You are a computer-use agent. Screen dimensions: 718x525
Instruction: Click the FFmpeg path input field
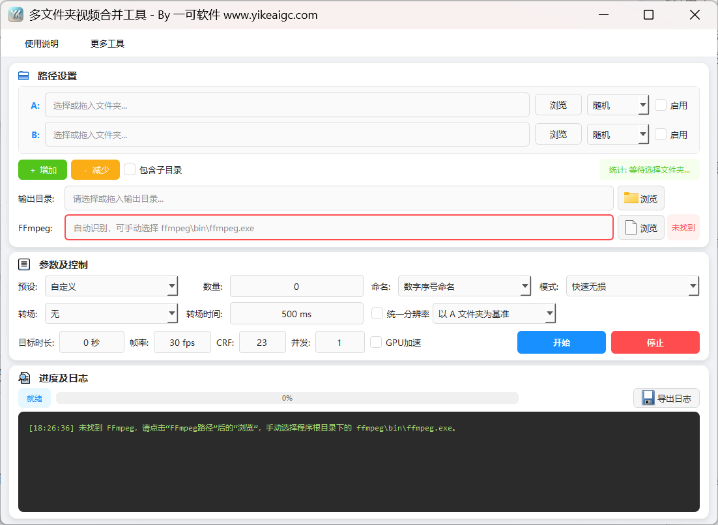pos(339,227)
